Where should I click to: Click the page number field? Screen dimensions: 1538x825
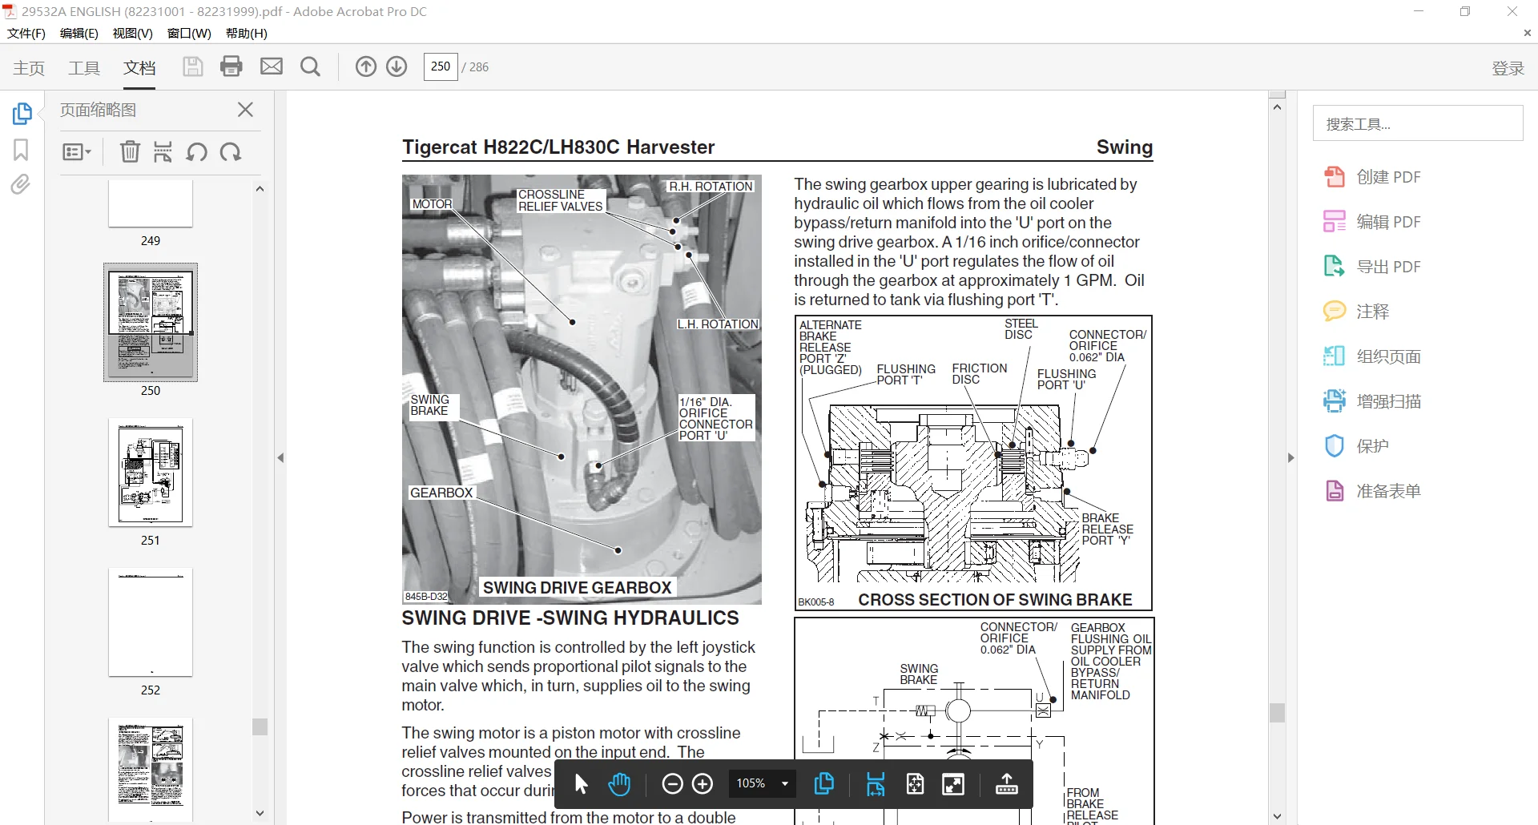441,66
